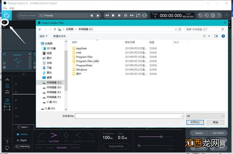The image size is (233, 154).
Task: Open help question mark in Ozone toolbar
Action: tap(219, 15)
